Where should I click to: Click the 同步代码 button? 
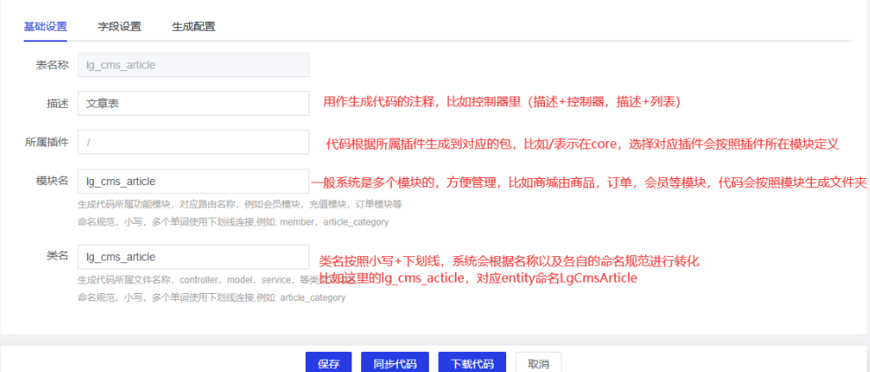[395, 364]
